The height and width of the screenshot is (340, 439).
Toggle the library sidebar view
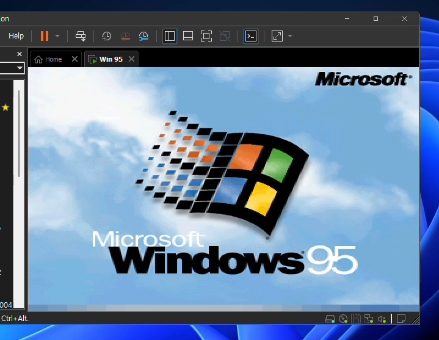coord(170,36)
